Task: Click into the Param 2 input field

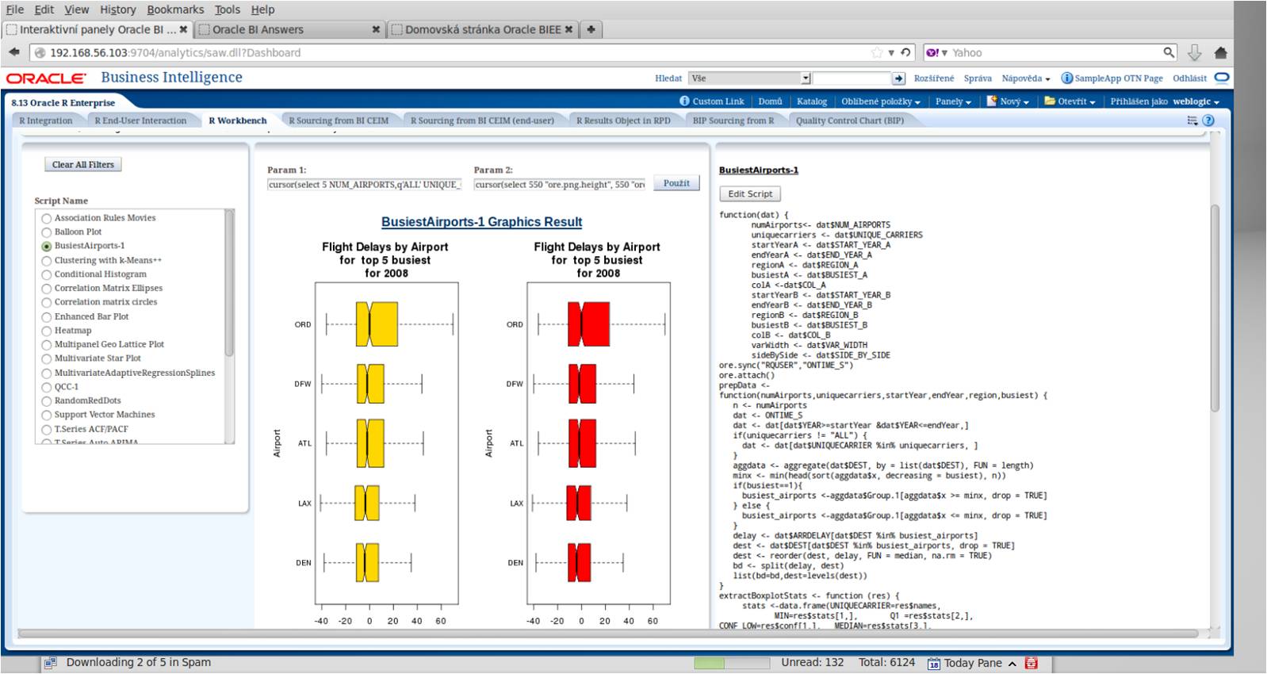Action: [560, 185]
